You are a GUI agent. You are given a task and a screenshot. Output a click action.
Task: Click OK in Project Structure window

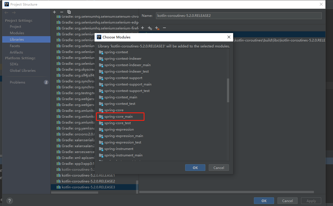tap(264, 201)
